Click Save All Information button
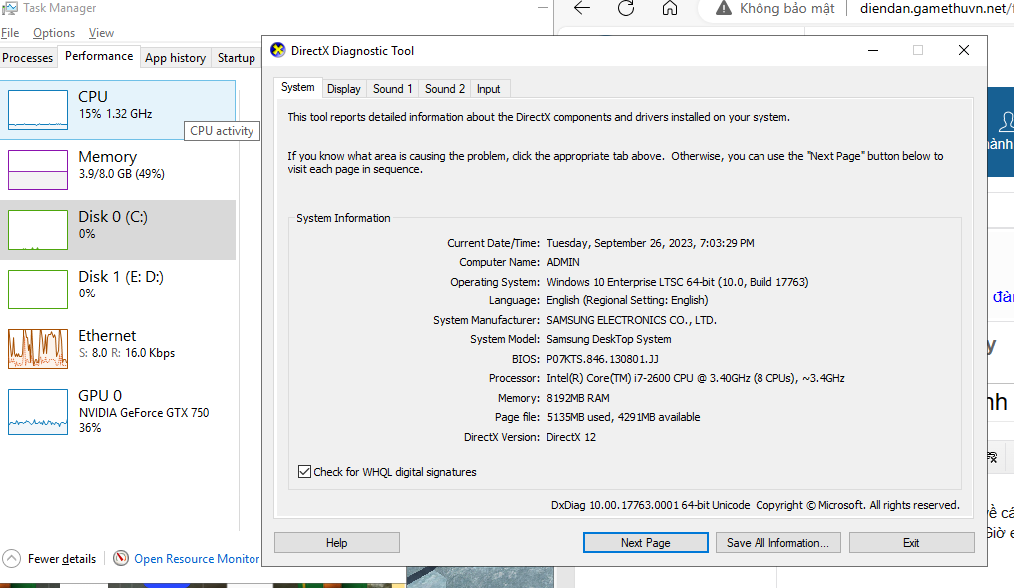The image size is (1014, 588). [x=777, y=543]
